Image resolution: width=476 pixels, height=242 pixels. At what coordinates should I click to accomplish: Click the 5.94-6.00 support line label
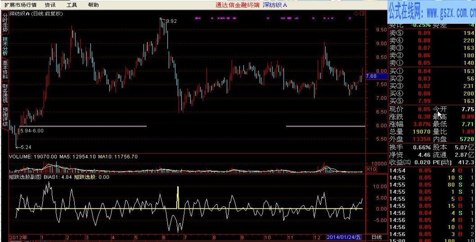(x=32, y=131)
